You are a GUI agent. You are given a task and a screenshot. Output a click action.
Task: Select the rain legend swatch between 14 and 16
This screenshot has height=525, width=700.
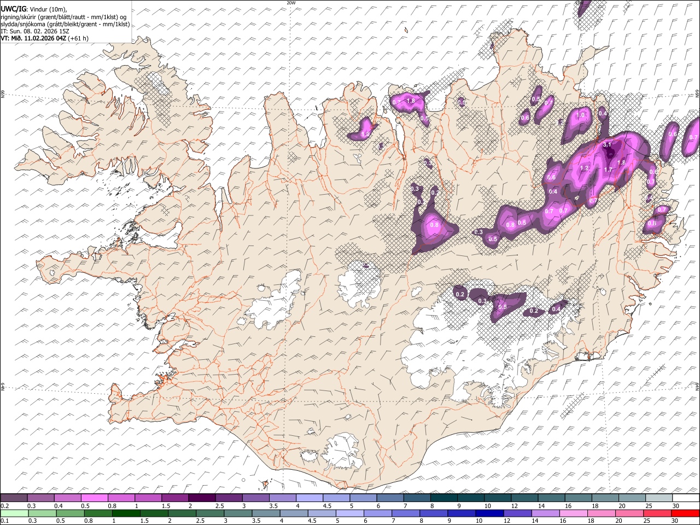point(546,513)
